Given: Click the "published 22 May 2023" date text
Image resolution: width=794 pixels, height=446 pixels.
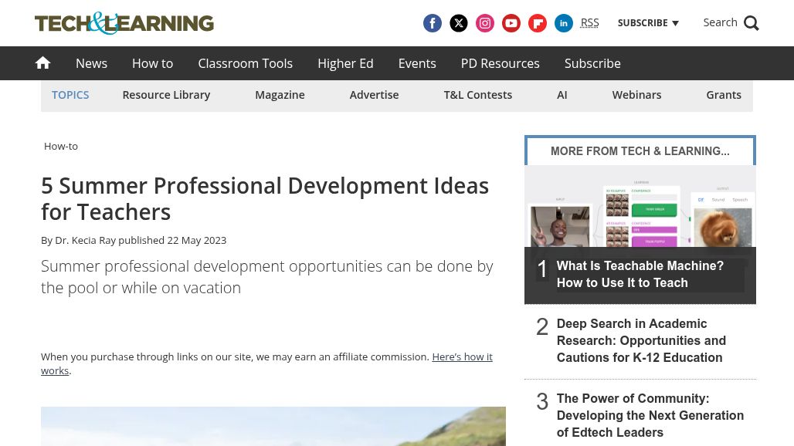Looking at the screenshot, I should click(x=172, y=240).
